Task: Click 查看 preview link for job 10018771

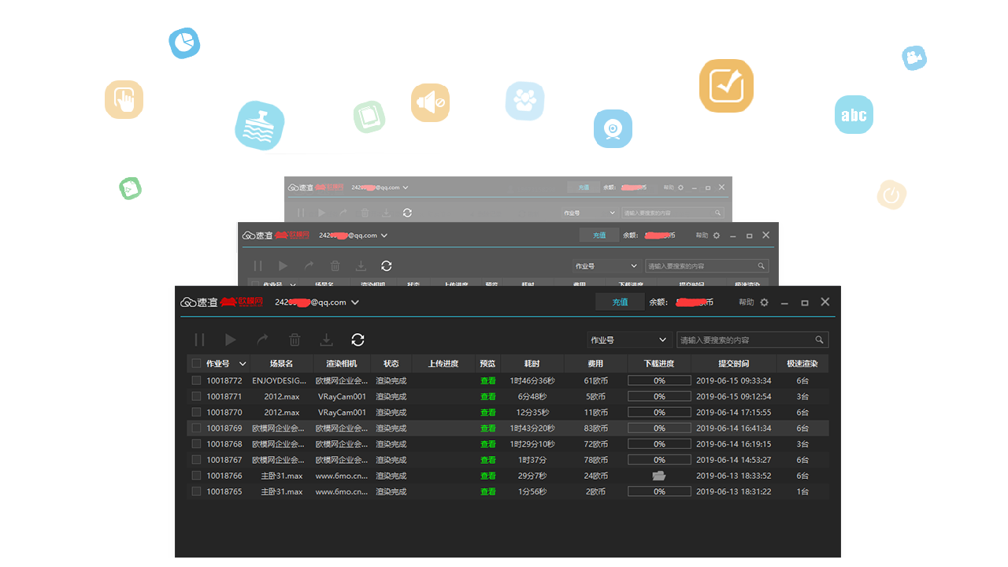Action: tap(488, 397)
